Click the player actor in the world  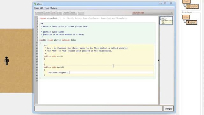pyautogui.click(x=7, y=61)
